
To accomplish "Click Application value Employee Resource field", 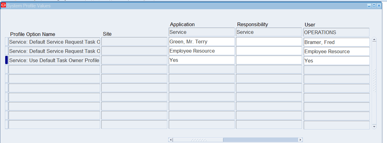I will click(202, 51).
